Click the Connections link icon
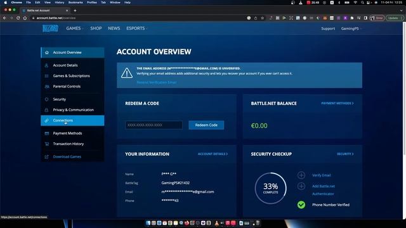406x228 pixels. 46,120
